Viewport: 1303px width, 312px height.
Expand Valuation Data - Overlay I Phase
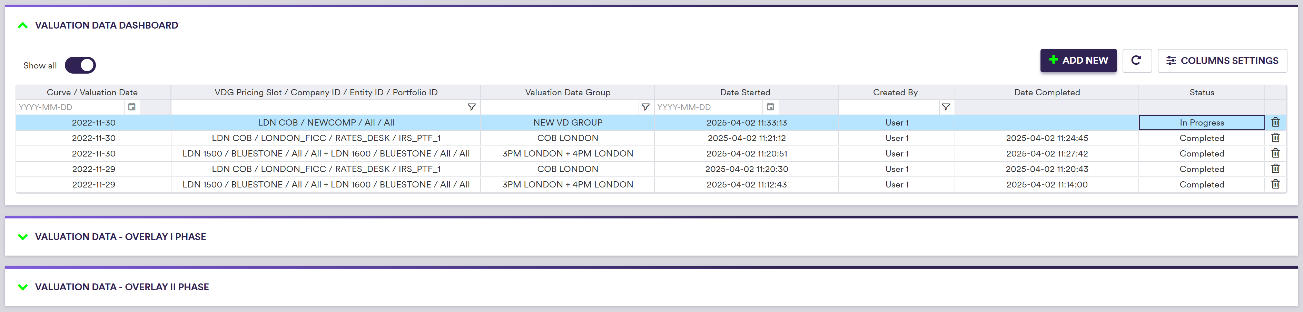tap(23, 237)
